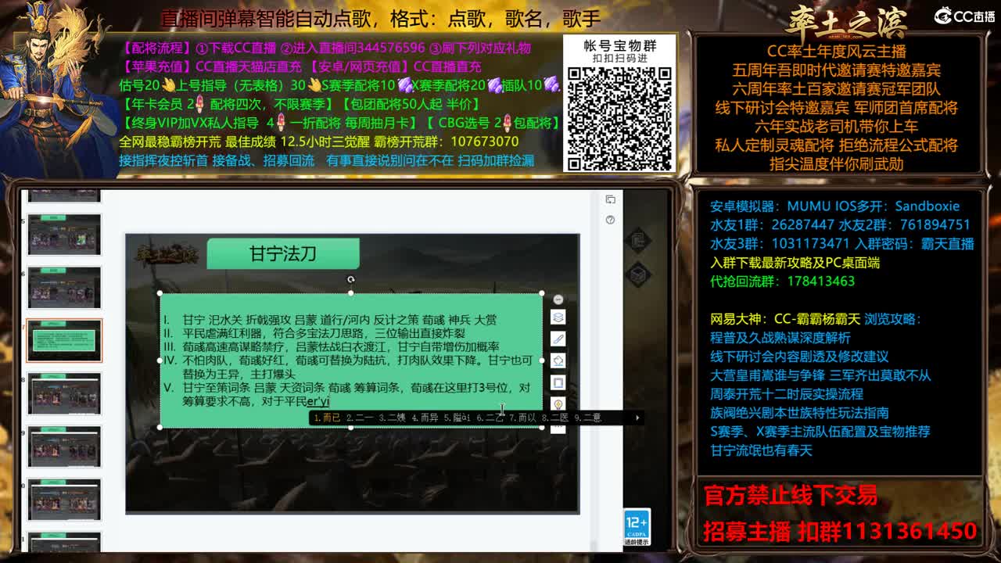
Task: Click bullet II line 平民虐满红利器
Action: [x=325, y=333]
